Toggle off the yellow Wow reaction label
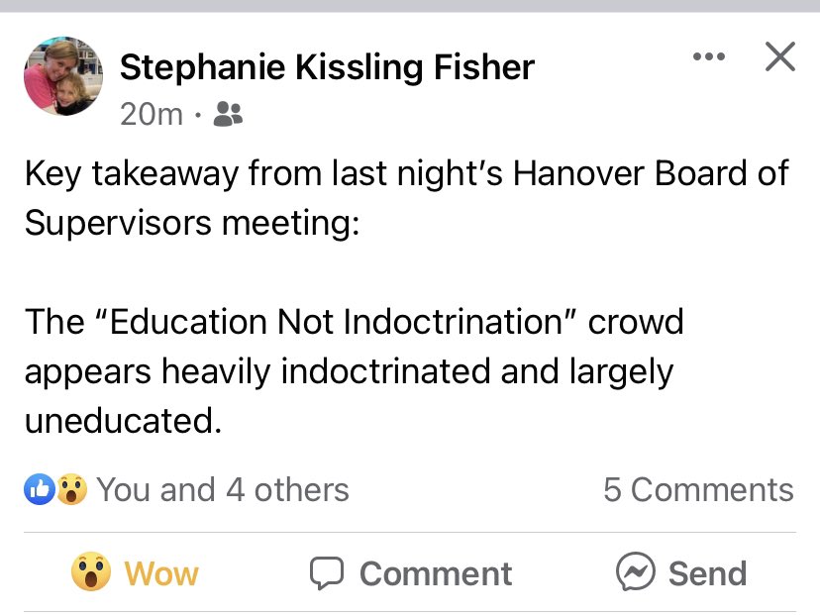Viewport: 820px width, 615px height. pos(160,573)
